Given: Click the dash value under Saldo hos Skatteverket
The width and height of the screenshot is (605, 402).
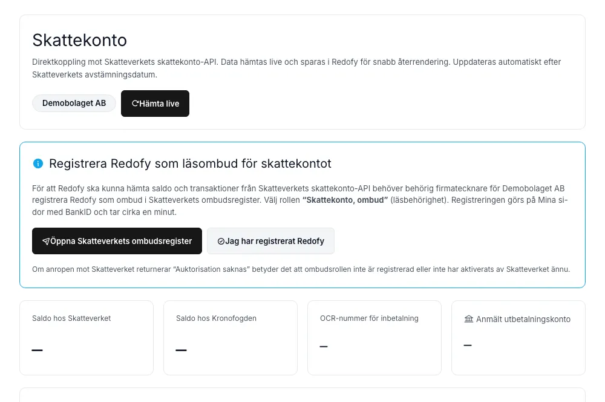Looking at the screenshot, I should point(37,351).
